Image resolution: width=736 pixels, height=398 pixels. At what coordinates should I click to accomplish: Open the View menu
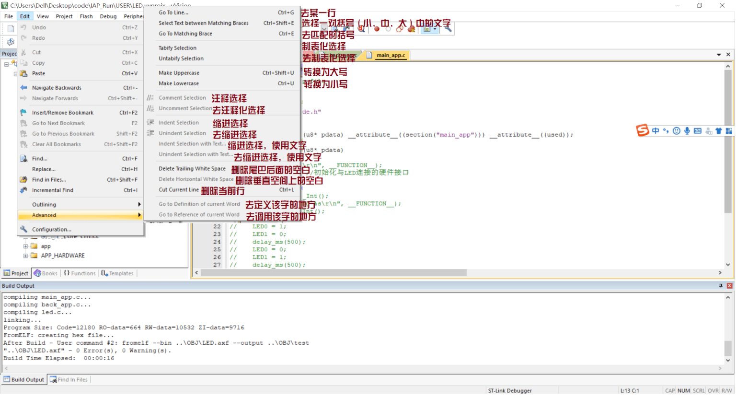(x=43, y=16)
